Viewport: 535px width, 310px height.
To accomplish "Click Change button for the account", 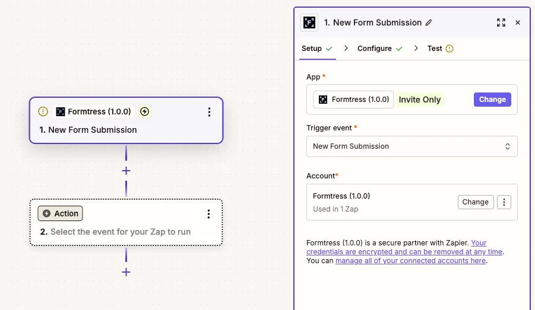I will click(x=476, y=202).
